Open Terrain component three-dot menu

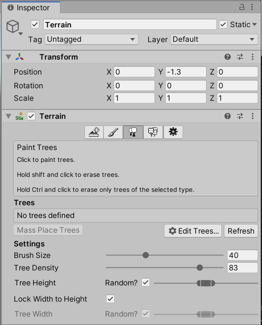[252, 116]
